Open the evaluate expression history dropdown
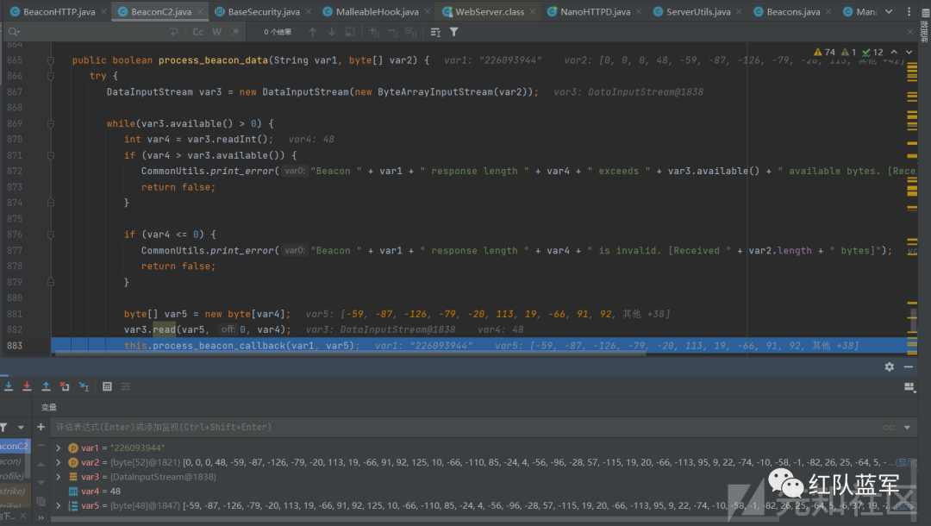This screenshot has width=931, height=526. 907,427
